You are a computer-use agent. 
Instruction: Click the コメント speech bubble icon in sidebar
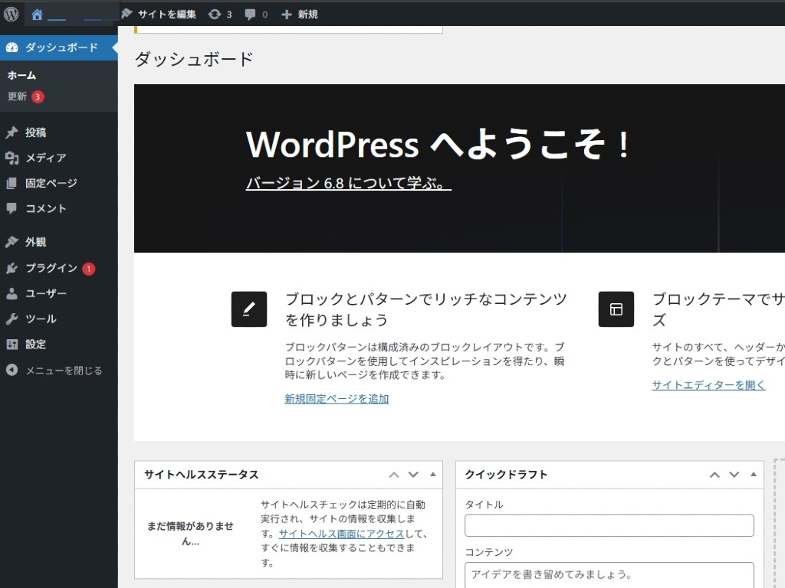tap(12, 208)
